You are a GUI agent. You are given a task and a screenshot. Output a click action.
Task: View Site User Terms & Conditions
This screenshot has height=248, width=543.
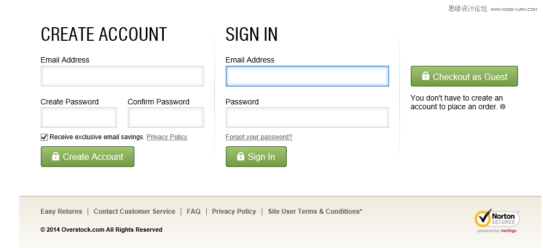tap(315, 212)
